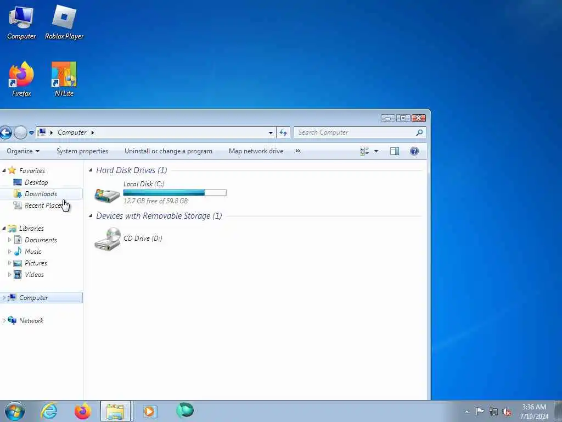The height and width of the screenshot is (422, 562).
Task: Collapse the Favorites group
Action: (4, 170)
